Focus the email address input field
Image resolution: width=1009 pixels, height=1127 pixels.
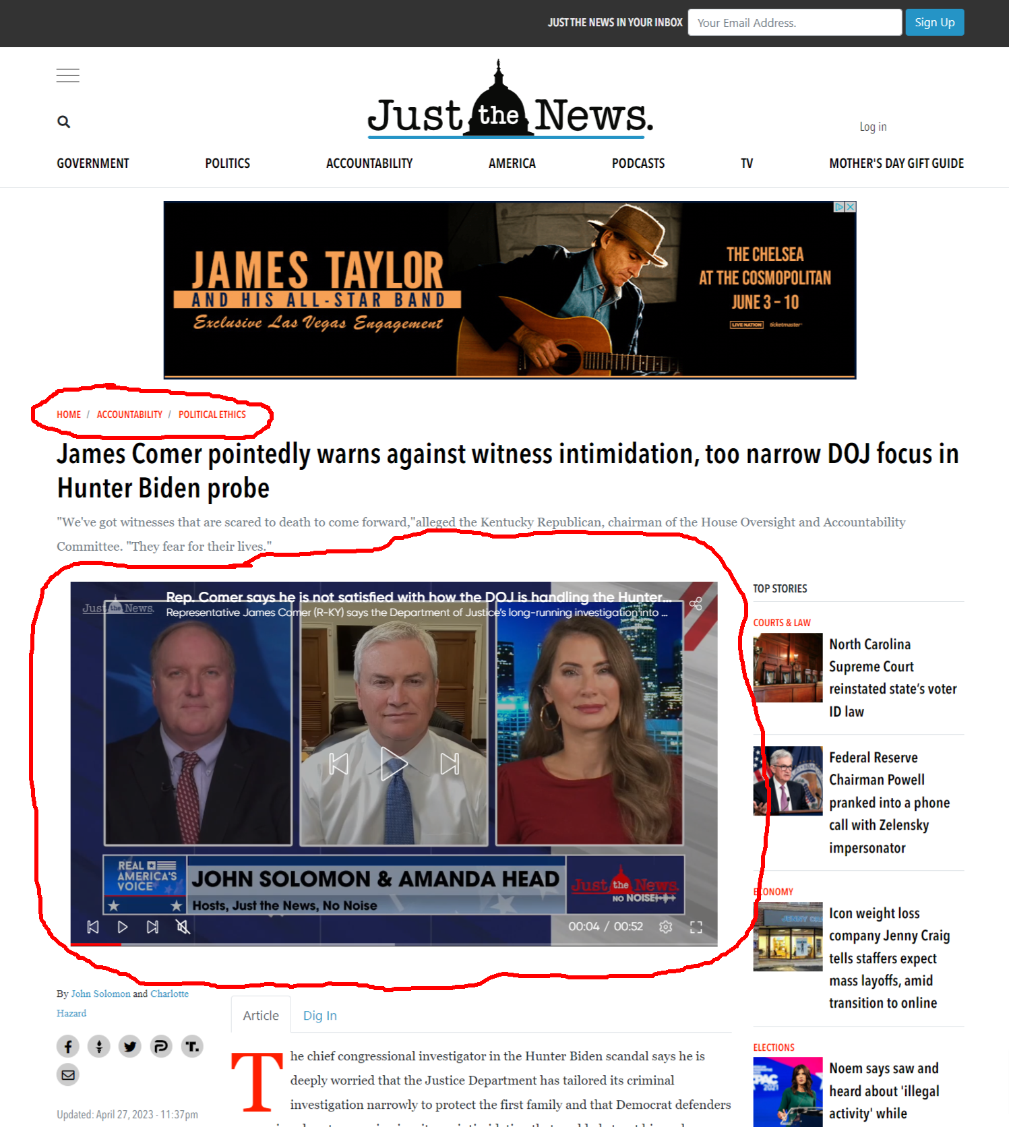(x=795, y=22)
